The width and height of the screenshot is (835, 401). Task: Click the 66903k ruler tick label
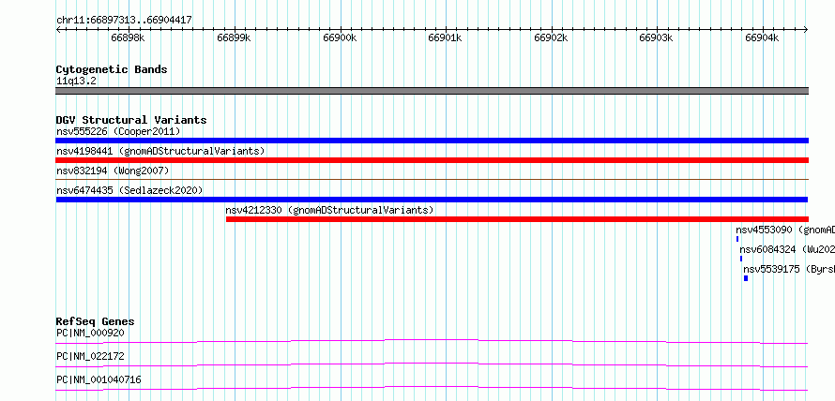pyautogui.click(x=656, y=37)
